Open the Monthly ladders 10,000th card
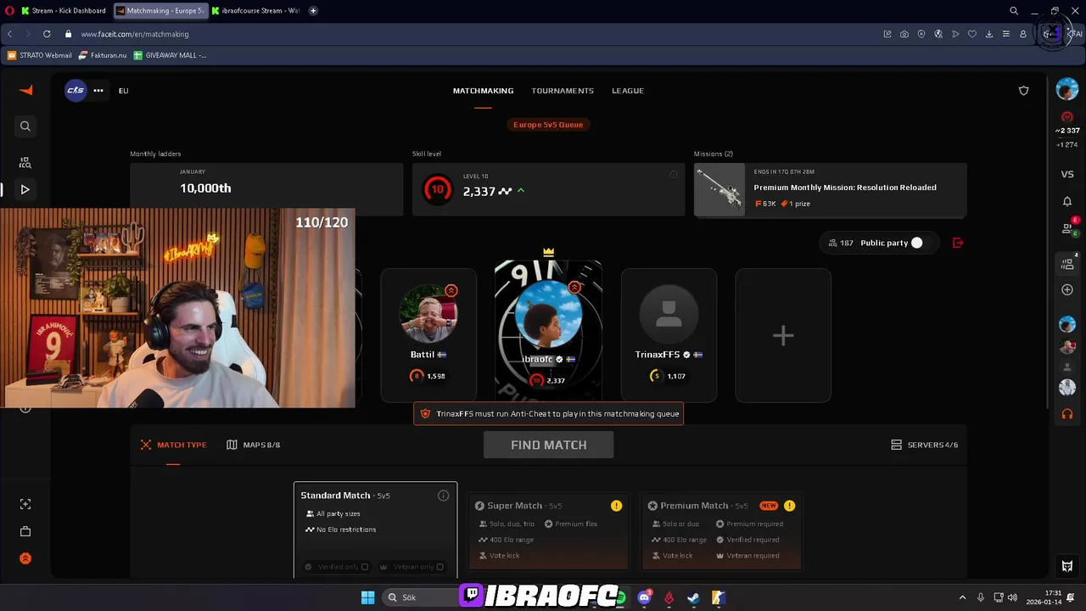Screen dimensions: 1086x611 [266, 189]
